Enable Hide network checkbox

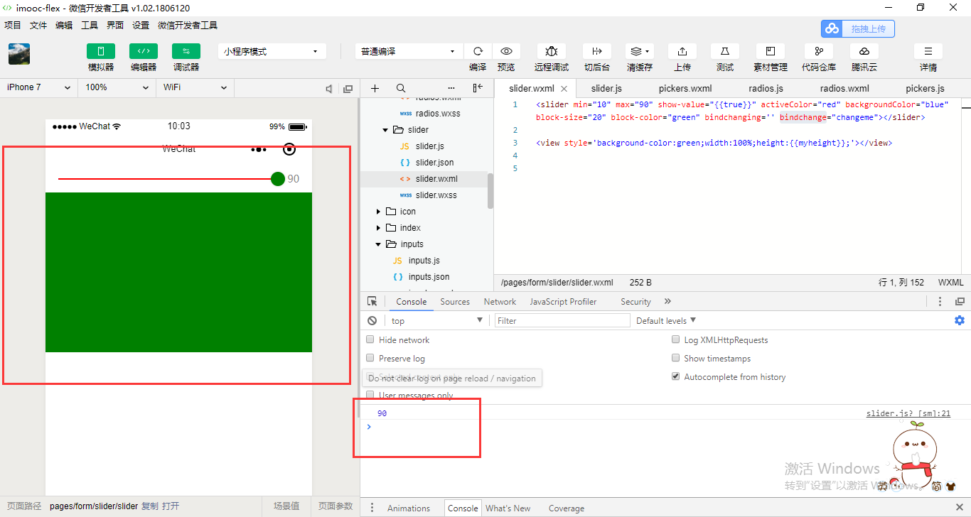pyautogui.click(x=370, y=339)
